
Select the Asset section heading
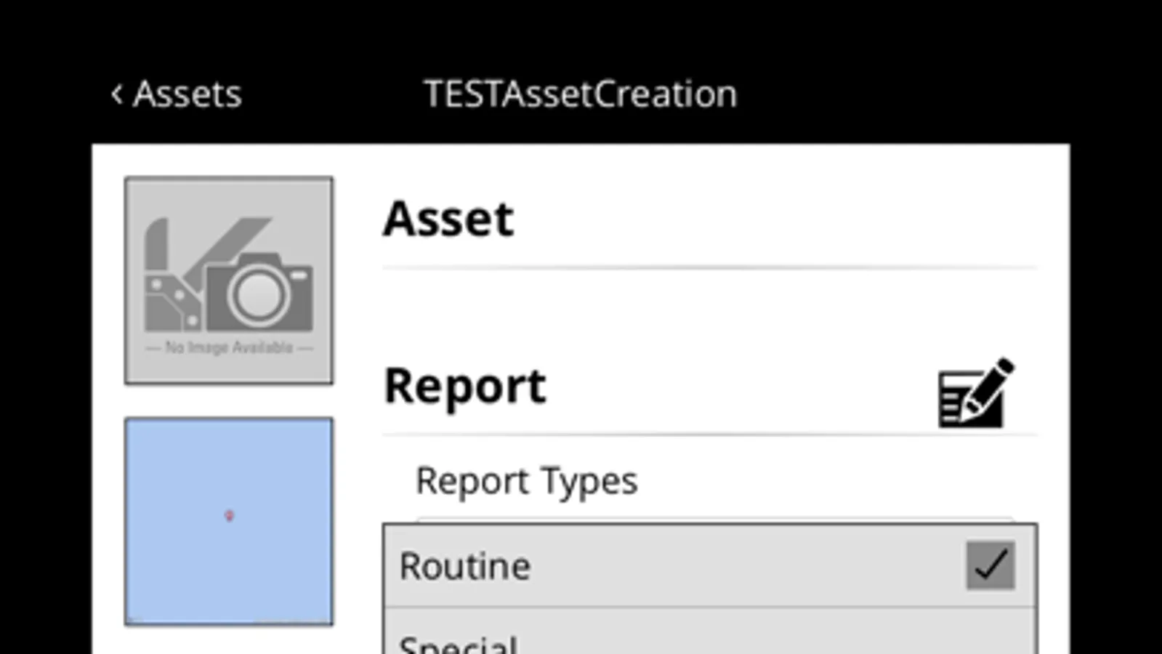(448, 219)
